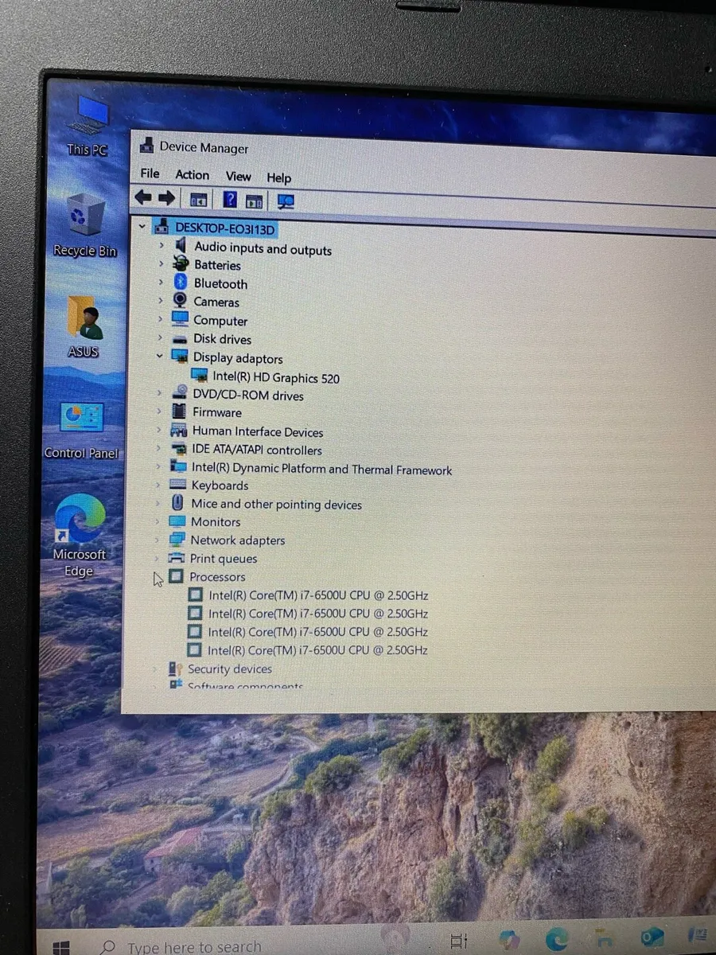Select the Control Panel desktop shortcut
The image size is (716, 955).
click(82, 430)
